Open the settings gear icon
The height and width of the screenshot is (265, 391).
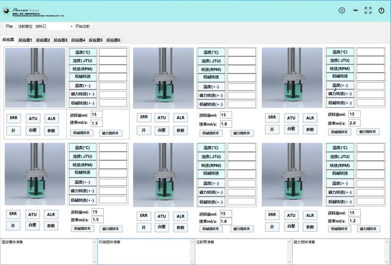pyautogui.click(x=342, y=10)
